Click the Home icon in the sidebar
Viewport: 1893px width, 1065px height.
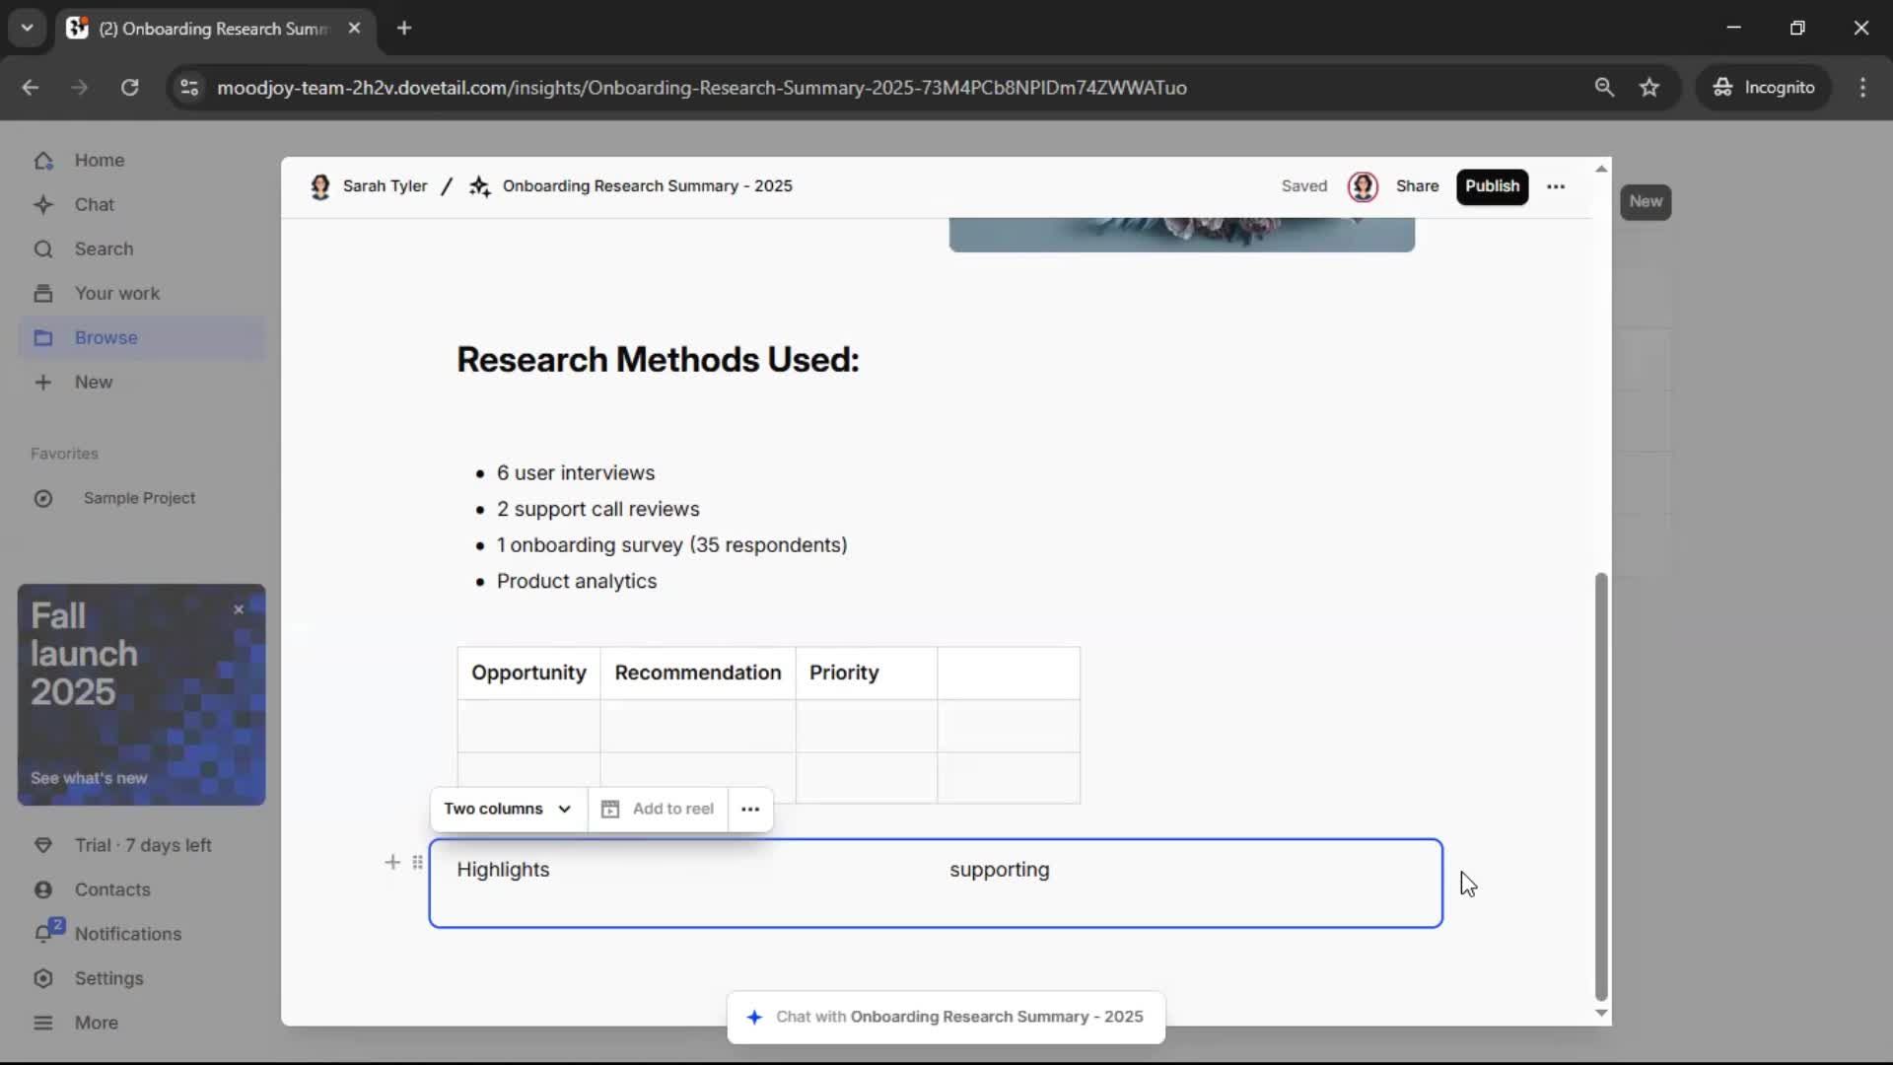coord(43,161)
